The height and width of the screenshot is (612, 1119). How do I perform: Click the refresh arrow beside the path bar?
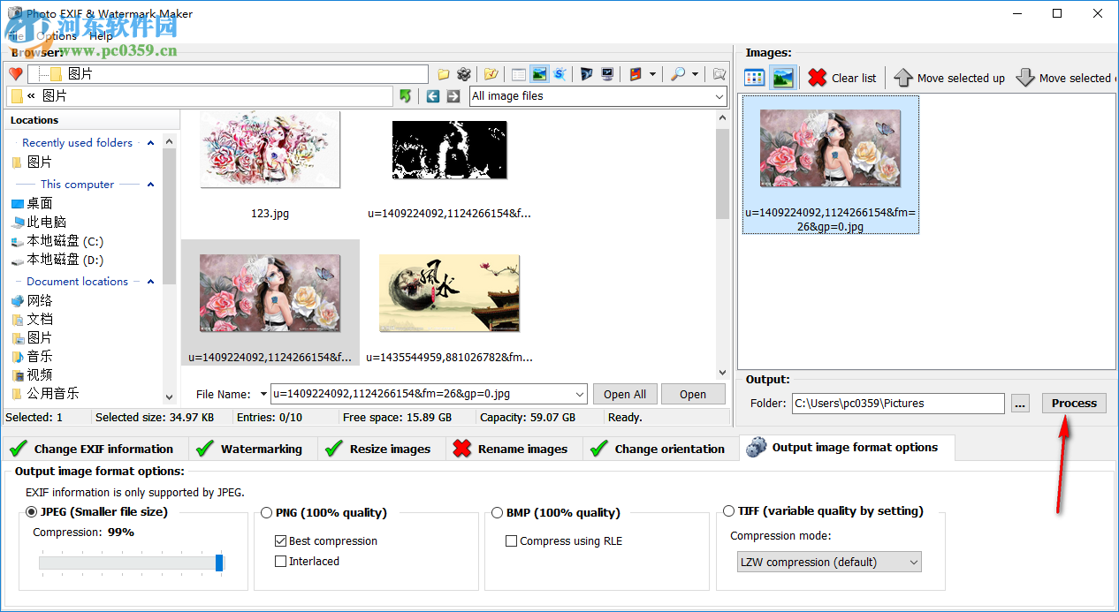[x=405, y=95]
